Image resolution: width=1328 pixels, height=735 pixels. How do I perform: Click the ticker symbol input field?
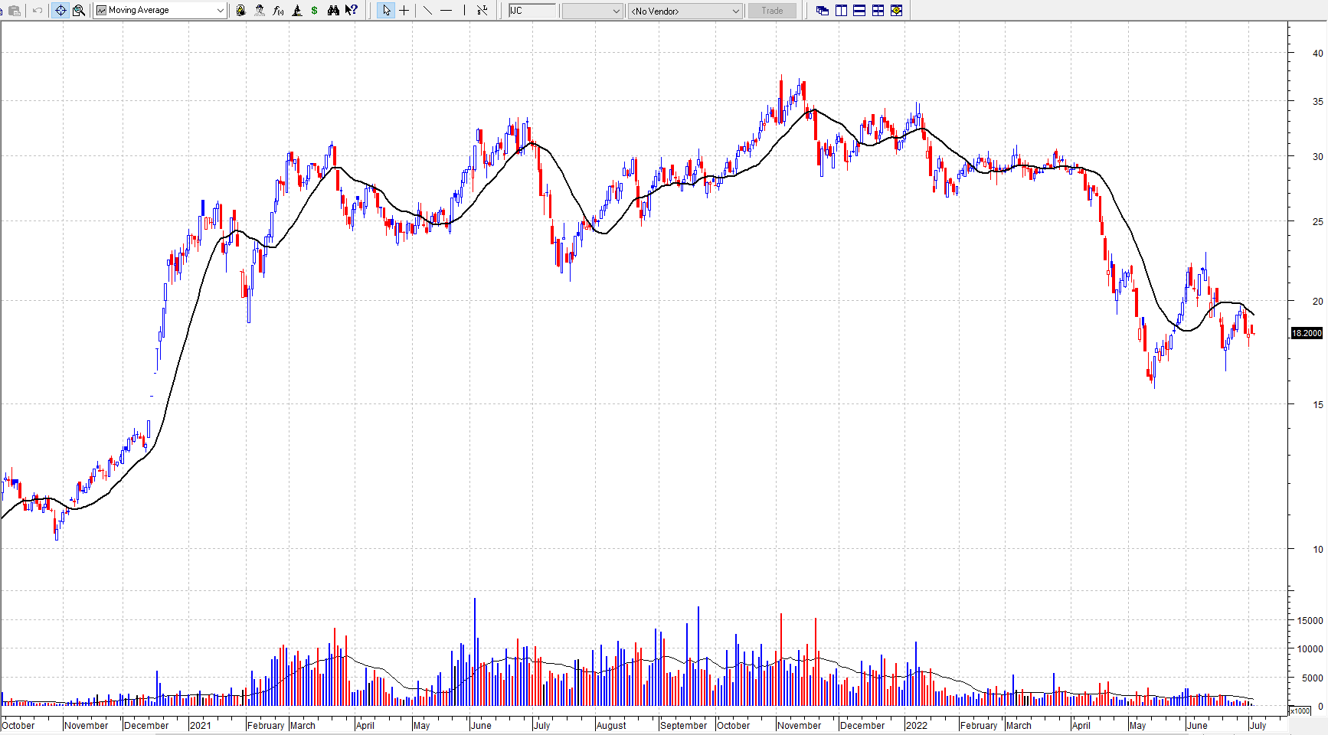(x=532, y=11)
